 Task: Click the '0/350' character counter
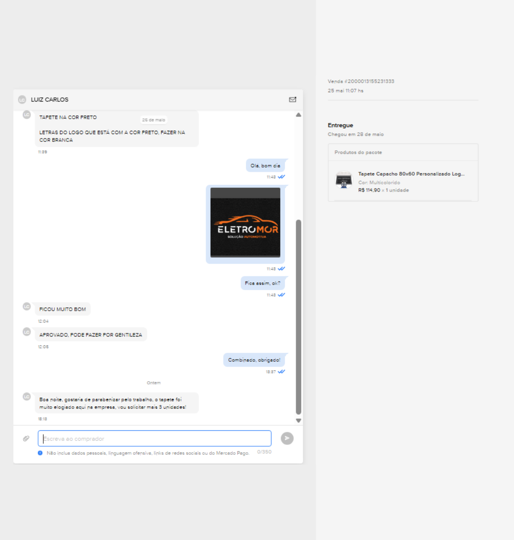point(264,452)
